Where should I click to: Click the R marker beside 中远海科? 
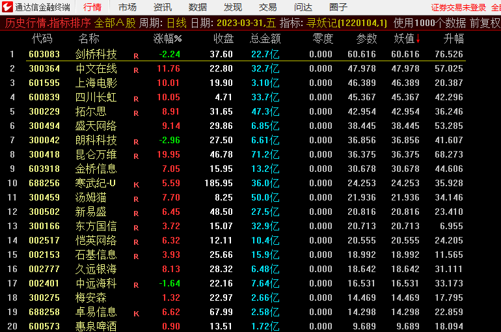[136, 285]
